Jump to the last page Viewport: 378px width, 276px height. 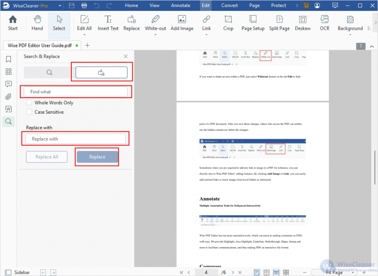coord(240,272)
